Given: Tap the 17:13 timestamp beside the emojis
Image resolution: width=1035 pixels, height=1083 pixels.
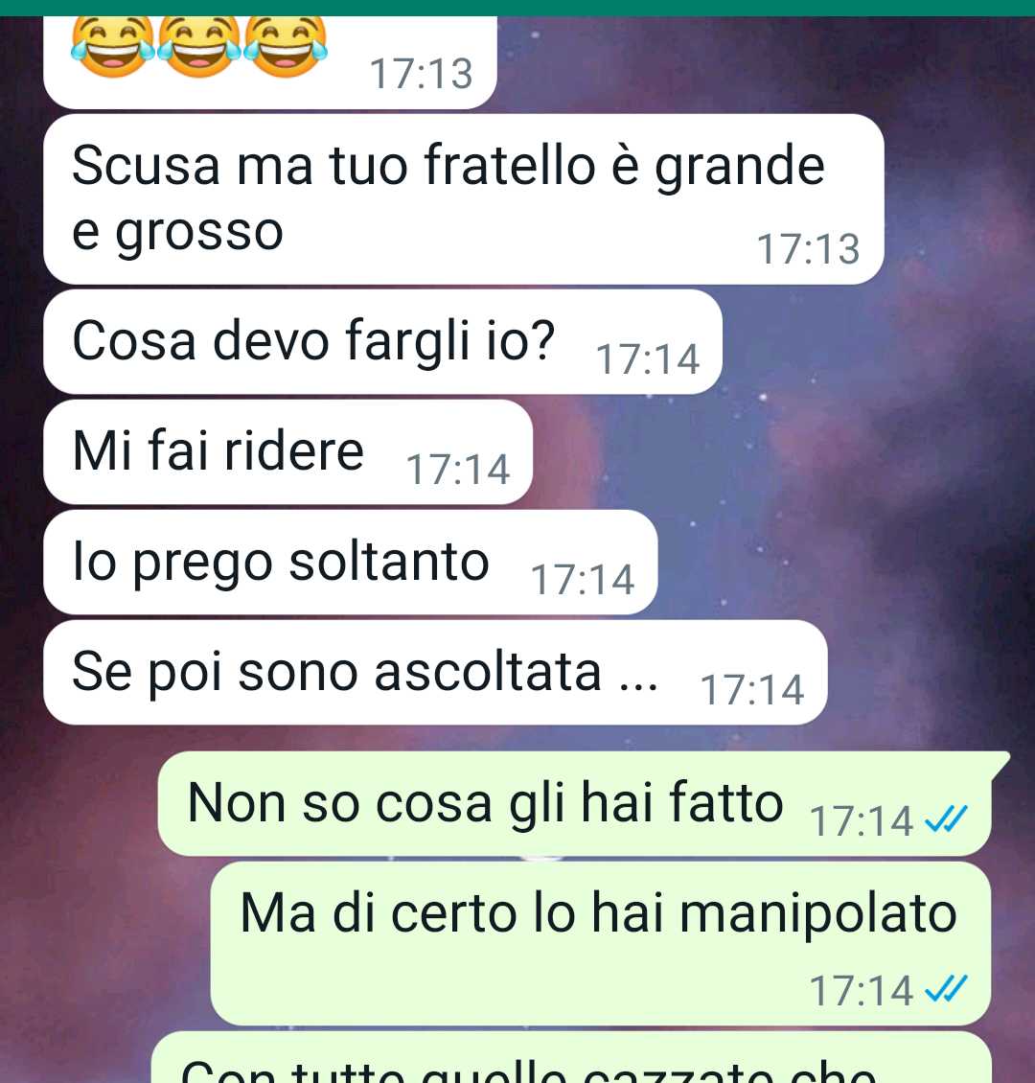Looking at the screenshot, I should click(421, 73).
